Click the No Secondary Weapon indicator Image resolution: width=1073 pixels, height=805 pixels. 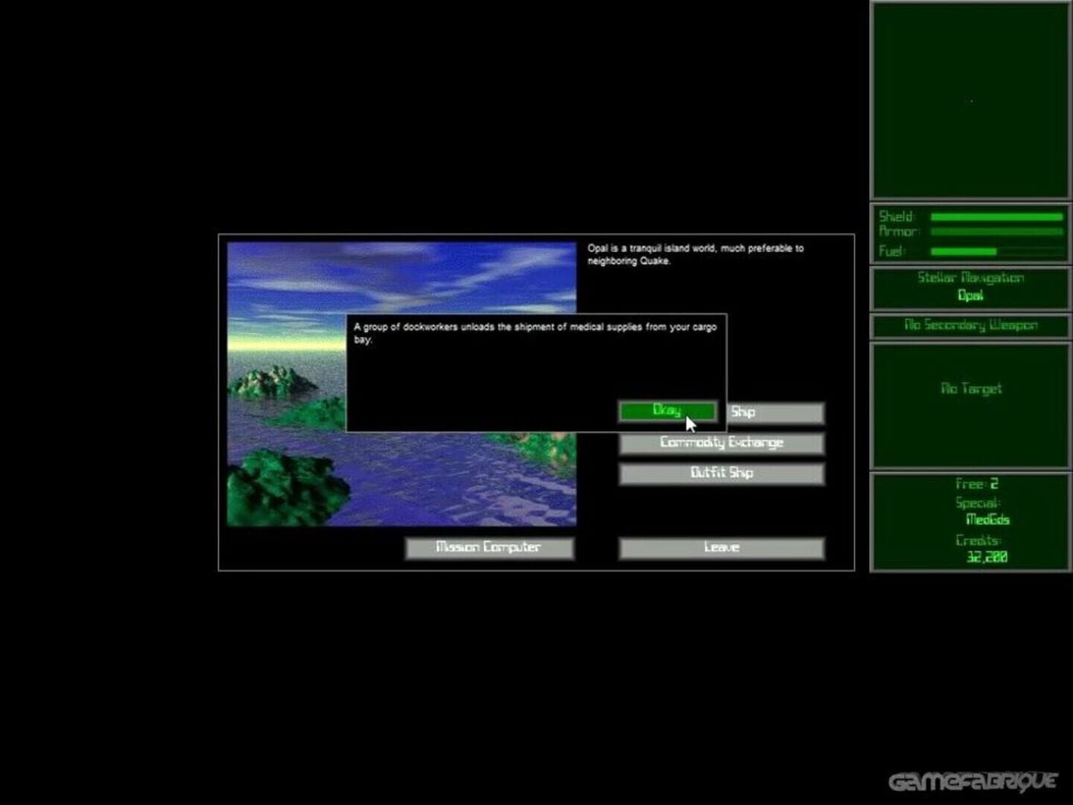tap(970, 325)
